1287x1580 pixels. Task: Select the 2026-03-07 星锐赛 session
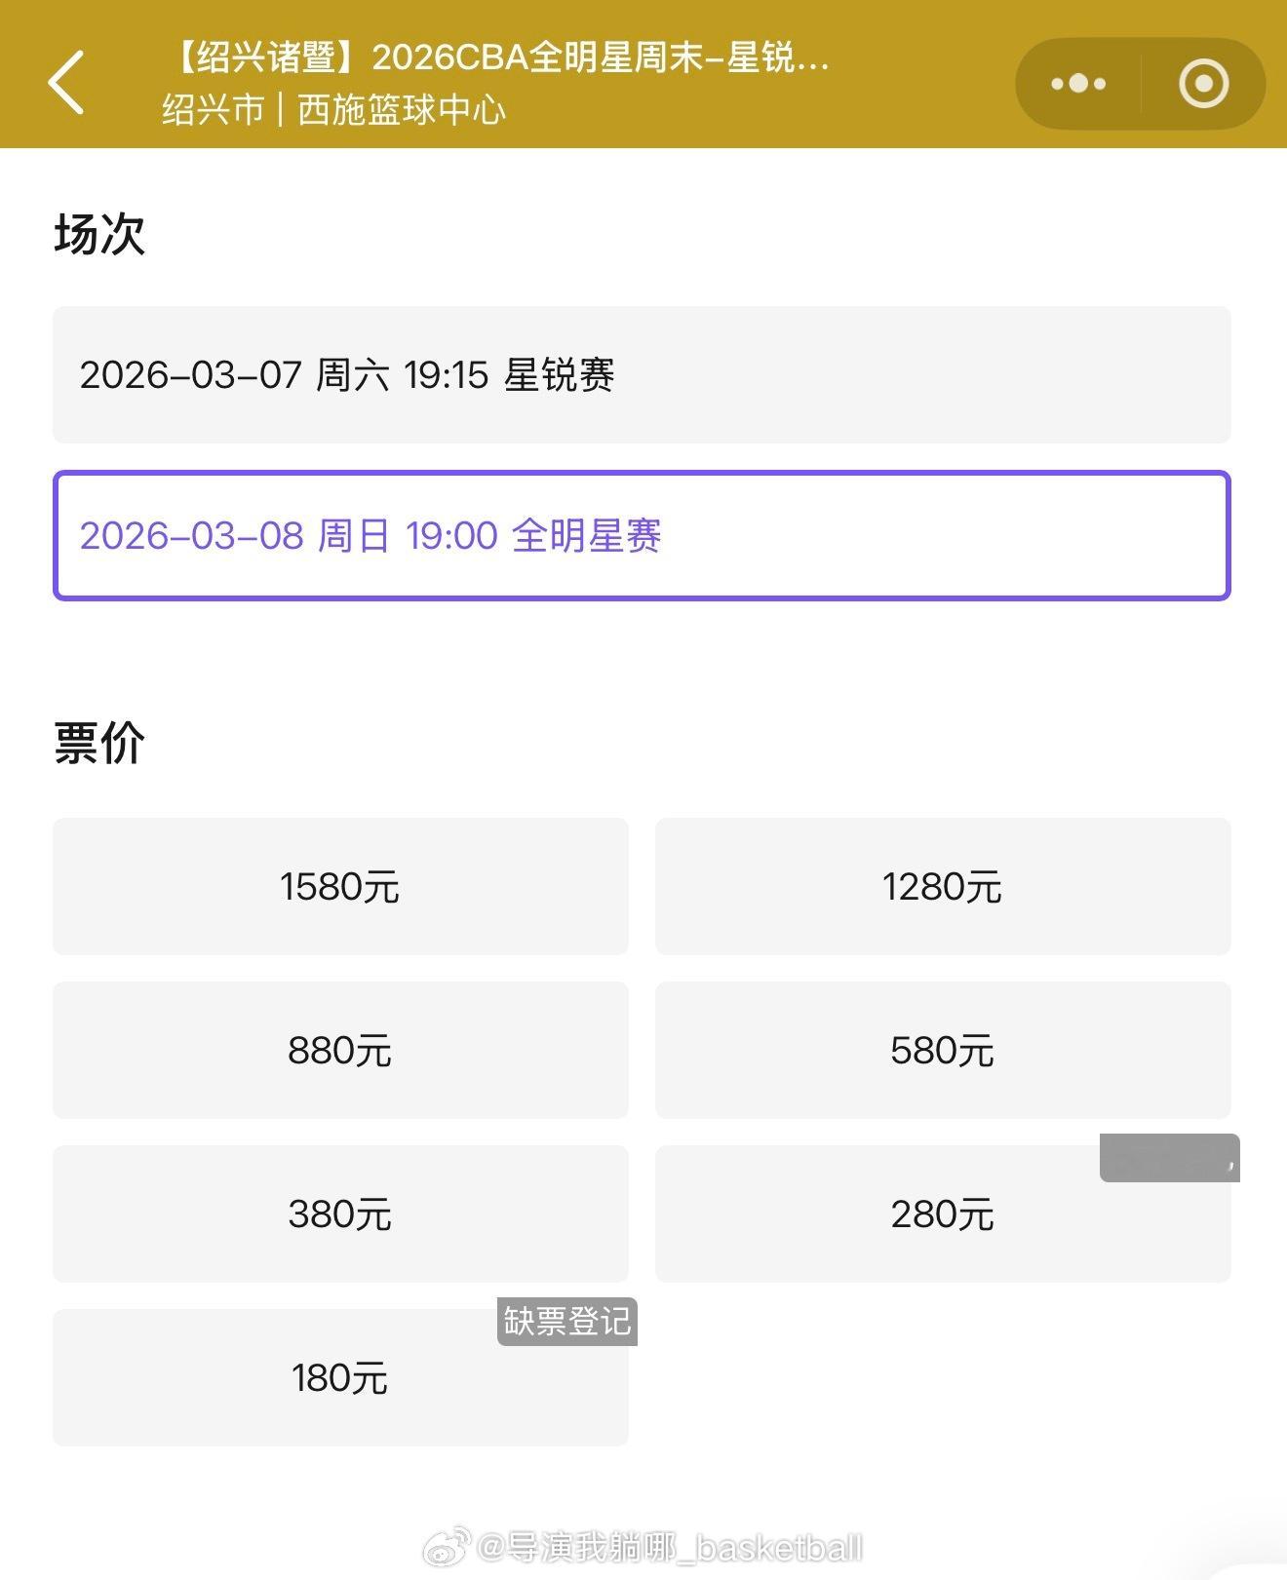tap(642, 375)
